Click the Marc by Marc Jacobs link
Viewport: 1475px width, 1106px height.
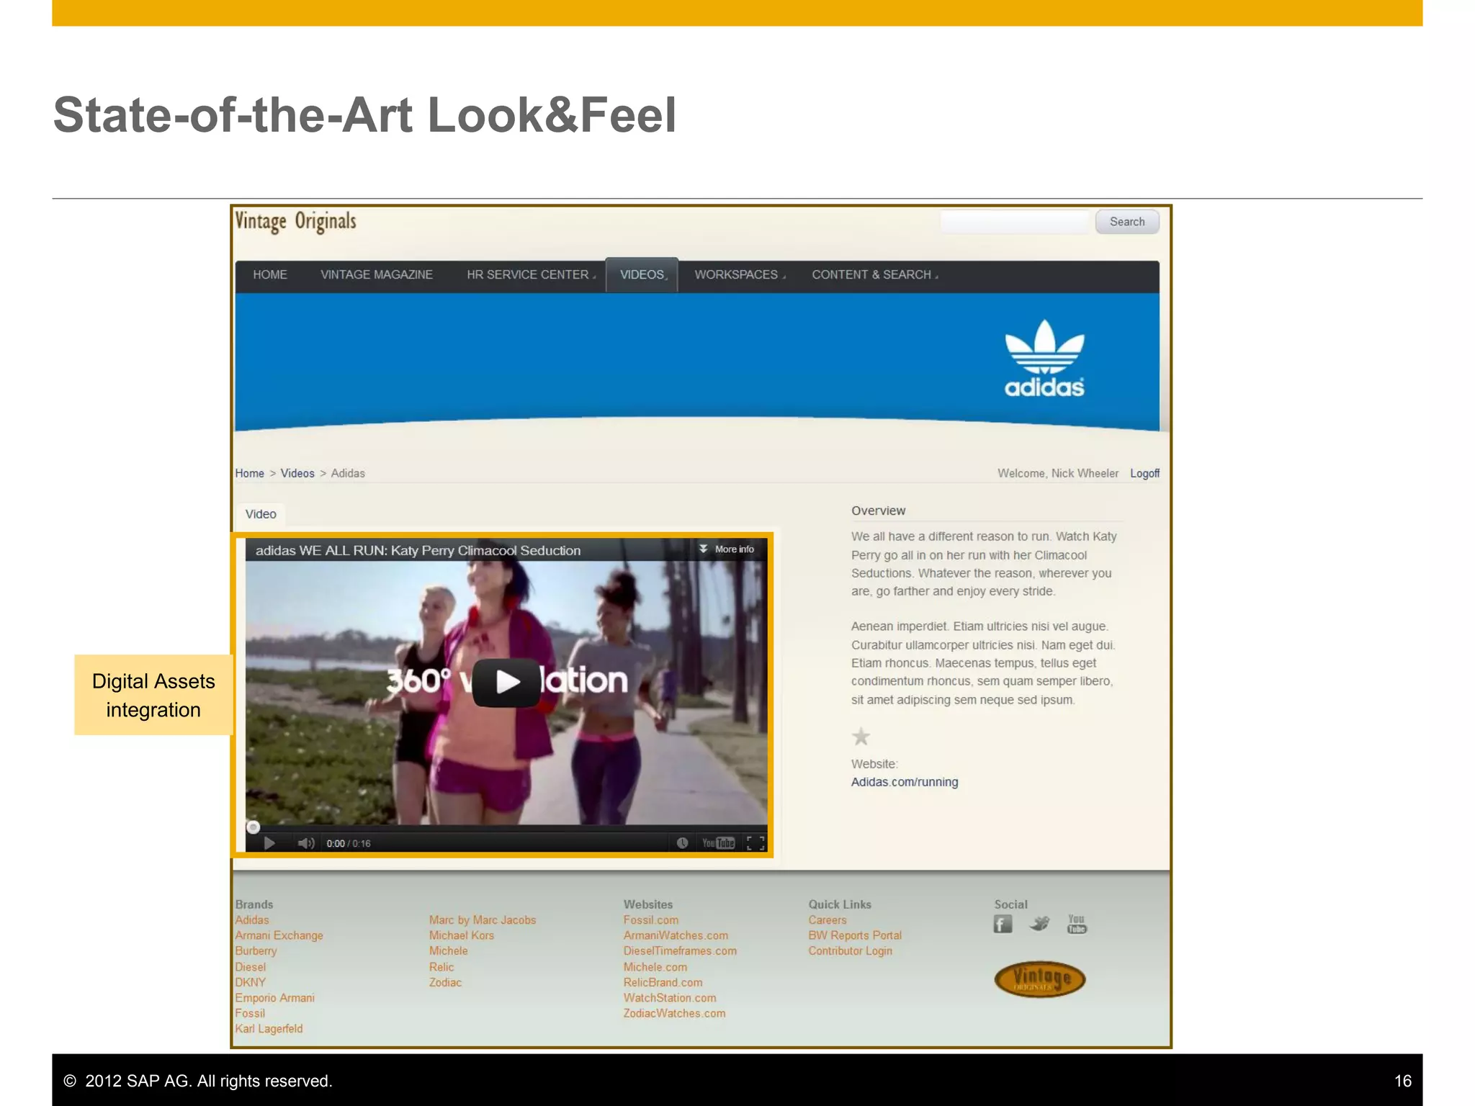(483, 920)
